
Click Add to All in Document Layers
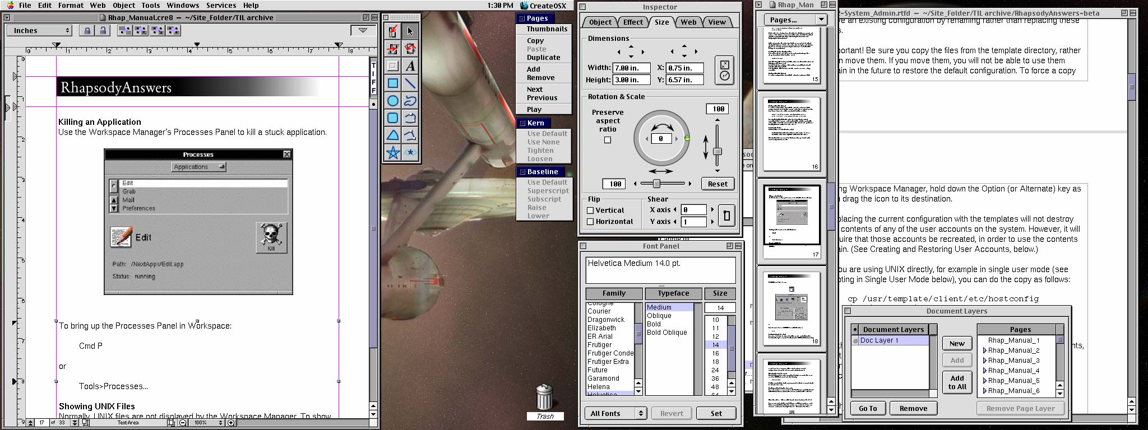[x=957, y=382]
